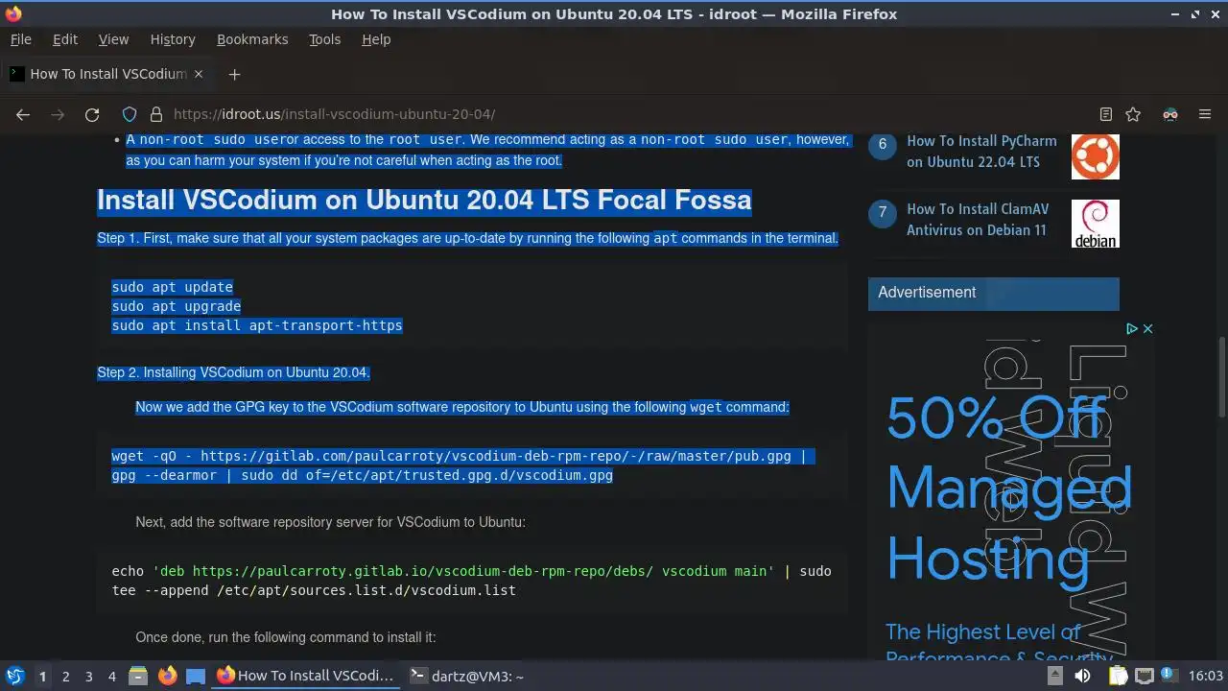1228x691 pixels.
Task: Click the URL address bar
Action: 614,114
